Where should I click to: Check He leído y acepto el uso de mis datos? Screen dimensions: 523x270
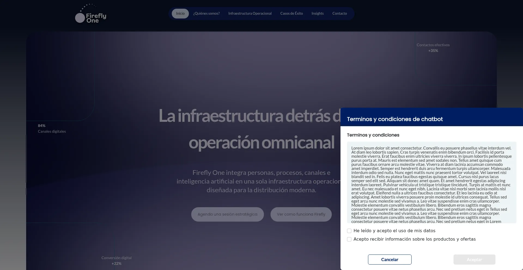(x=349, y=231)
